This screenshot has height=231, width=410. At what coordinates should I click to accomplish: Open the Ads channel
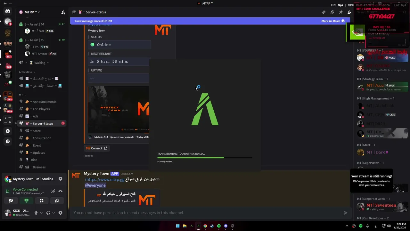click(x=42, y=116)
